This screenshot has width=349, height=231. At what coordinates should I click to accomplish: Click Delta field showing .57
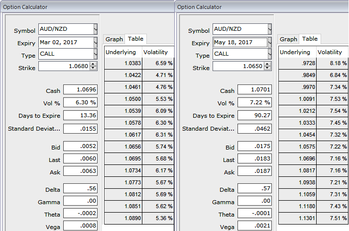pos(254,188)
